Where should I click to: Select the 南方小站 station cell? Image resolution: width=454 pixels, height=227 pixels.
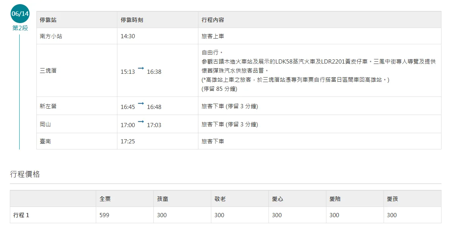(x=51, y=36)
